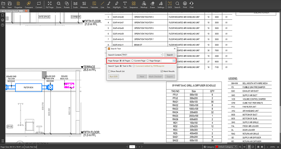Click the red Default Category color swatch
Viewport: 281px width, 149px height.
pyautogui.click(x=217, y=147)
